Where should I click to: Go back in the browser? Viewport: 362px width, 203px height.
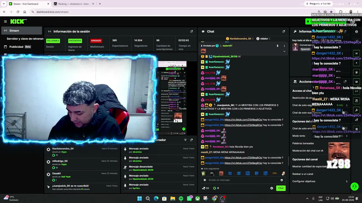pyautogui.click(x=4, y=12)
